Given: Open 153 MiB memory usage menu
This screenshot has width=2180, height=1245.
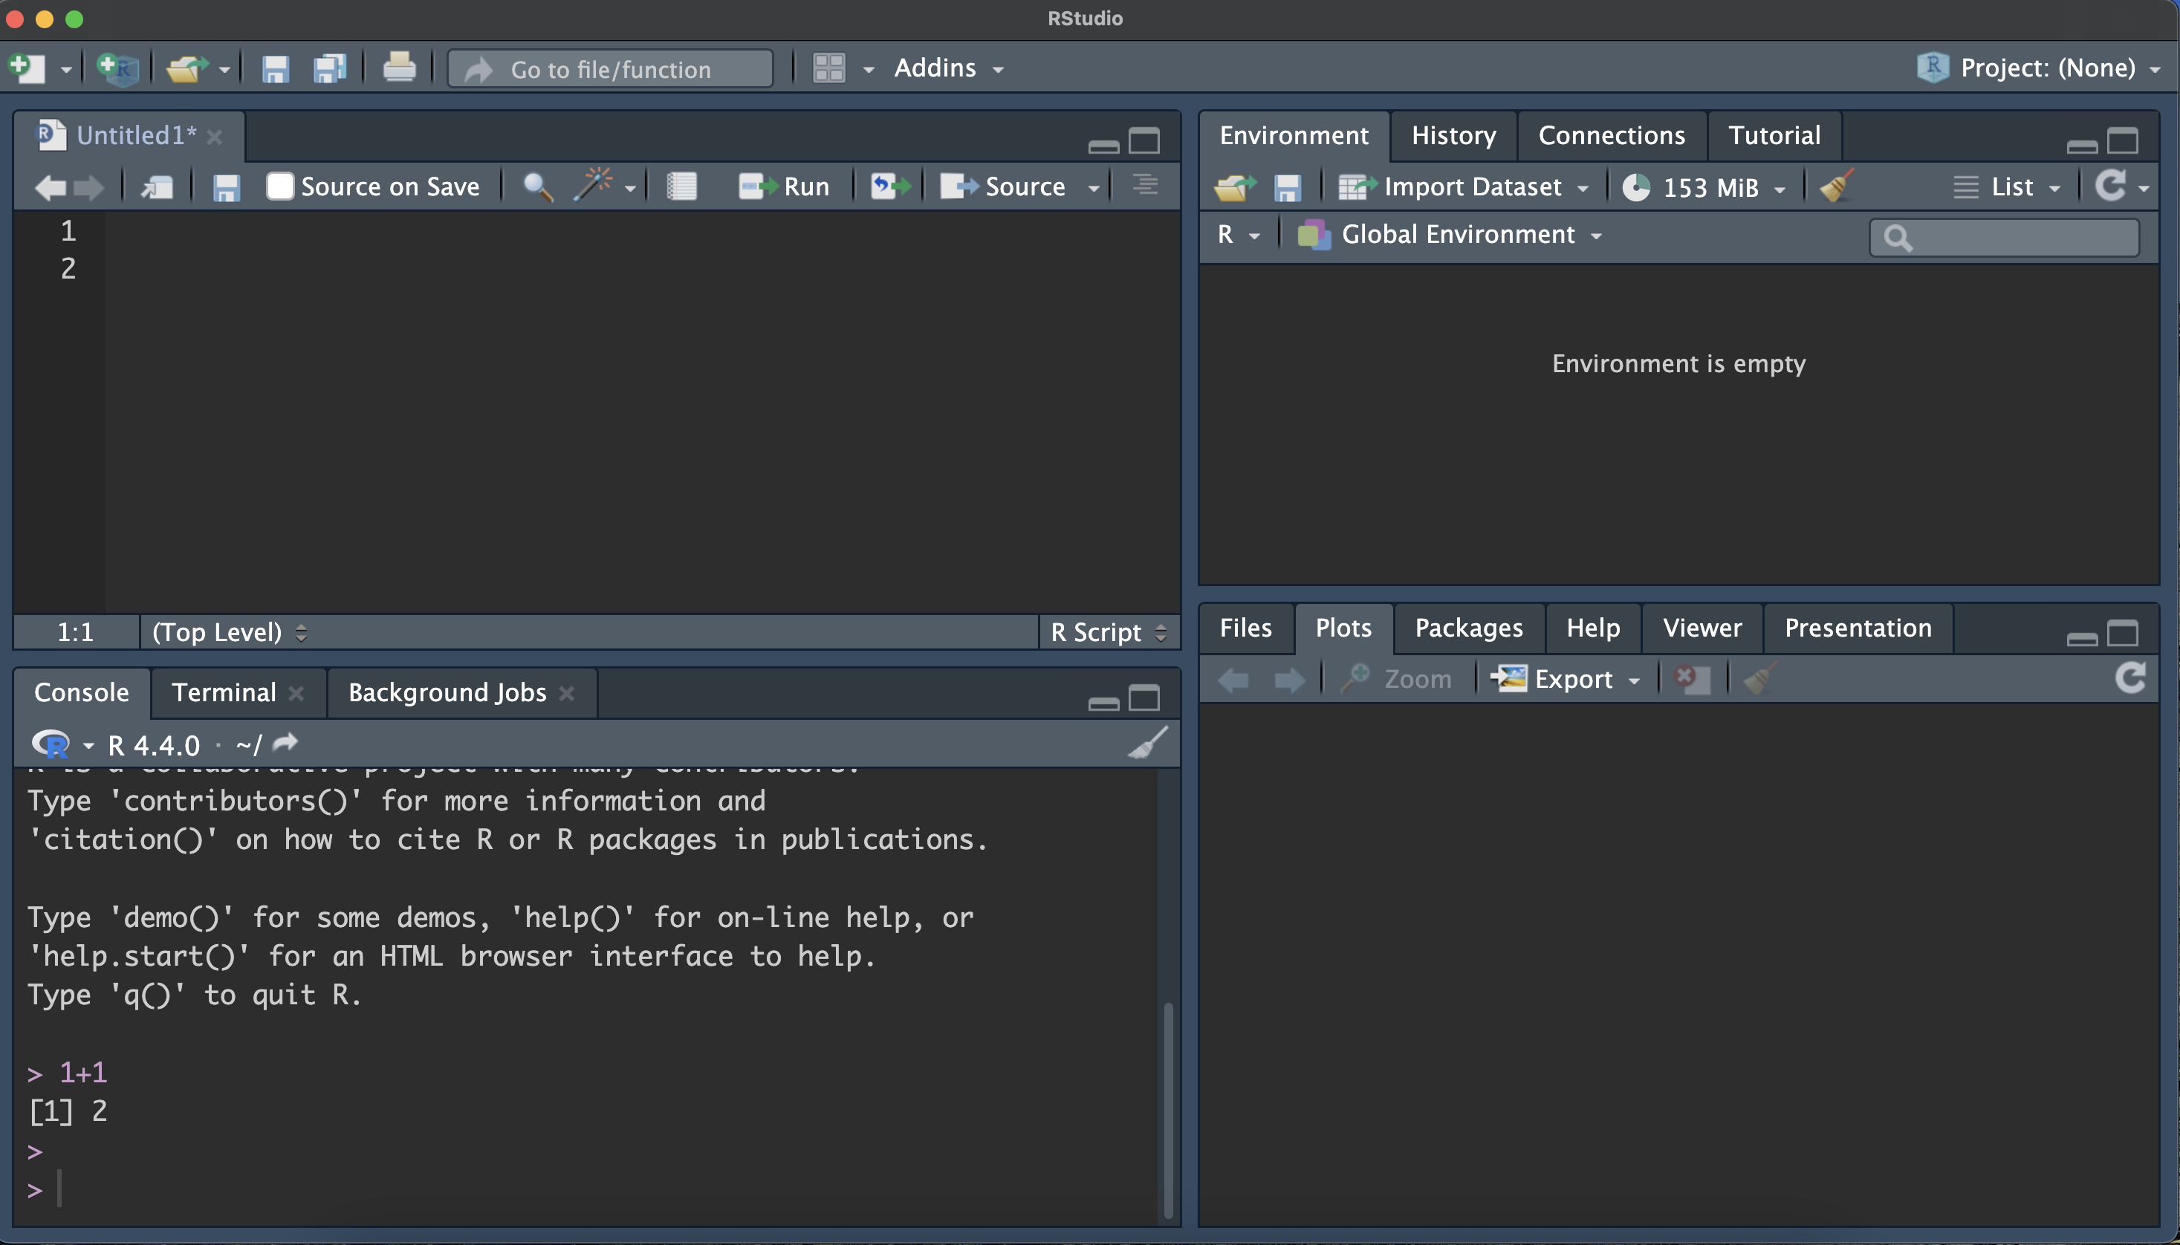Looking at the screenshot, I should 1704,186.
